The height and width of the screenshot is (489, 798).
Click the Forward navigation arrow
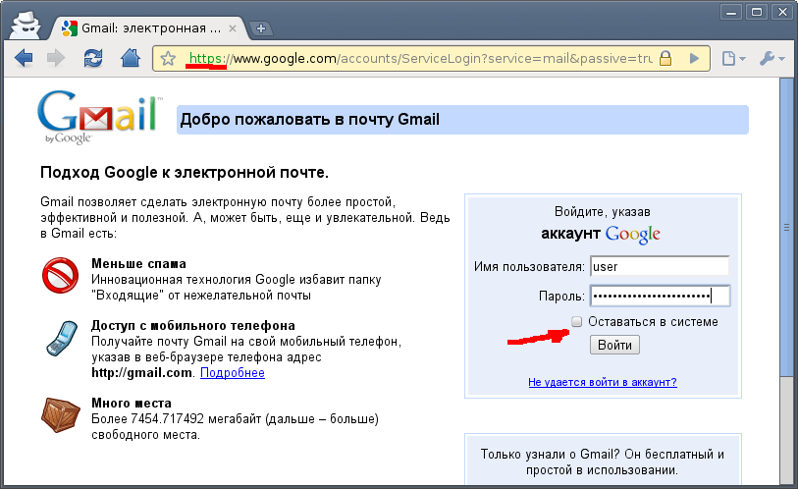(x=56, y=58)
